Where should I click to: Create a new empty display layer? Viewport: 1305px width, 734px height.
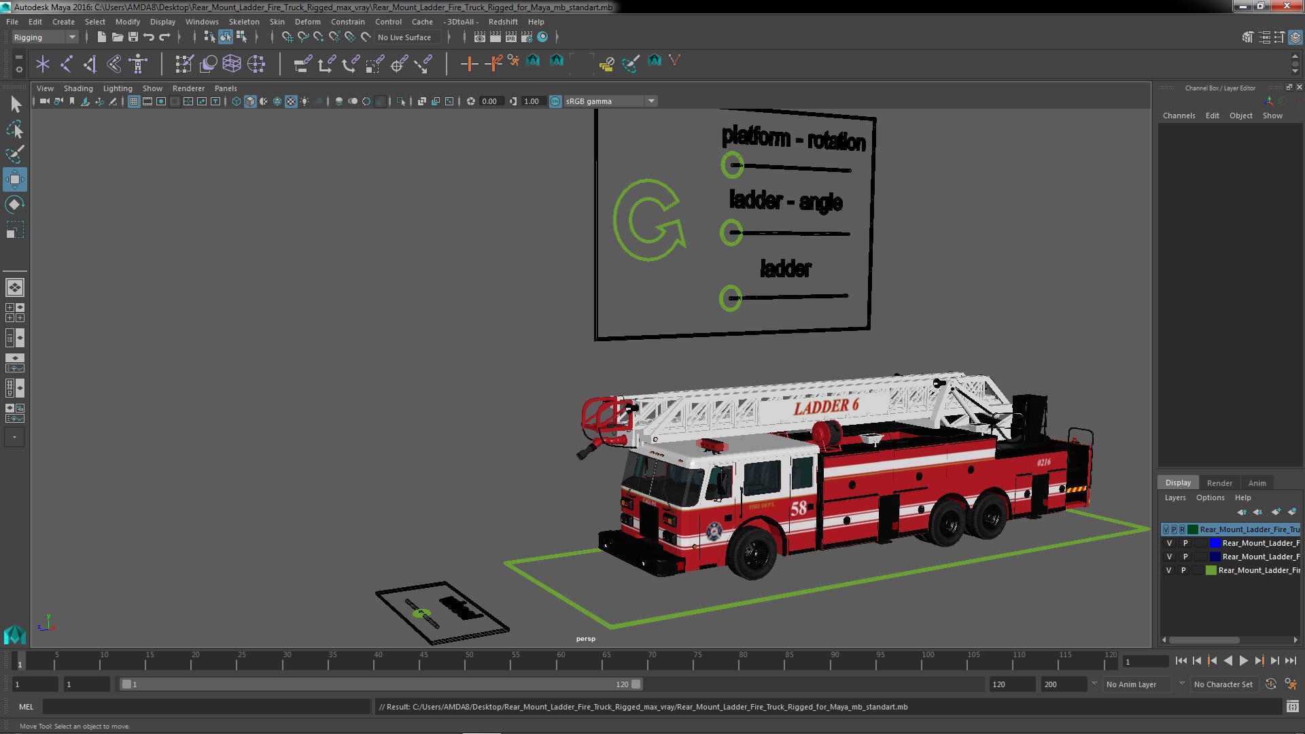pyautogui.click(x=1276, y=511)
